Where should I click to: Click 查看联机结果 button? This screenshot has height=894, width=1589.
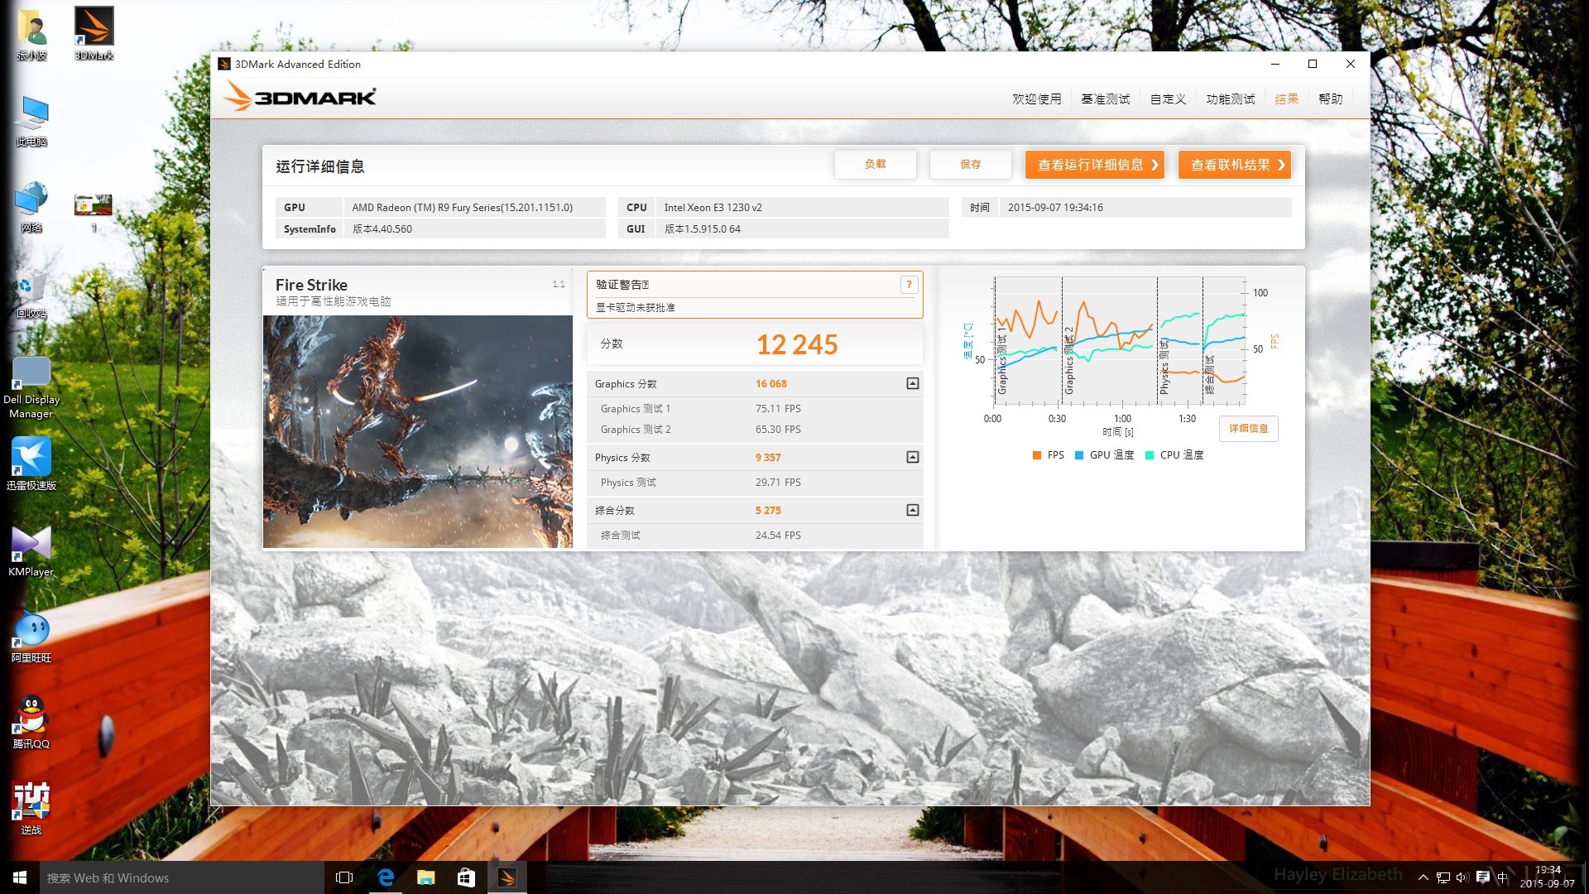pos(1235,165)
